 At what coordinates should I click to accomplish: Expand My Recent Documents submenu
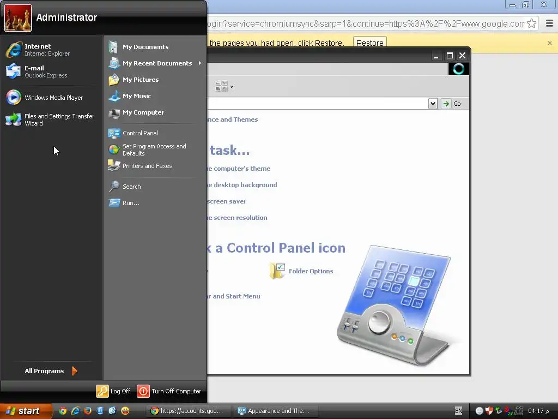155,63
